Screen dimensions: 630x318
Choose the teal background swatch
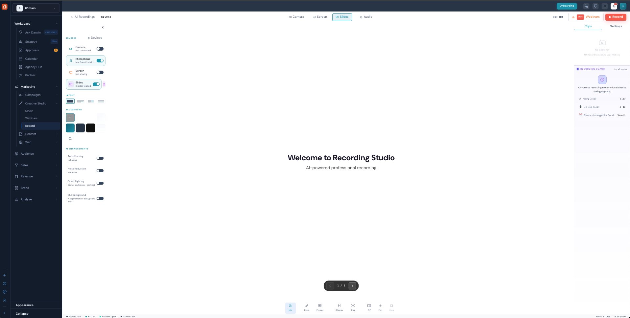[70, 128]
